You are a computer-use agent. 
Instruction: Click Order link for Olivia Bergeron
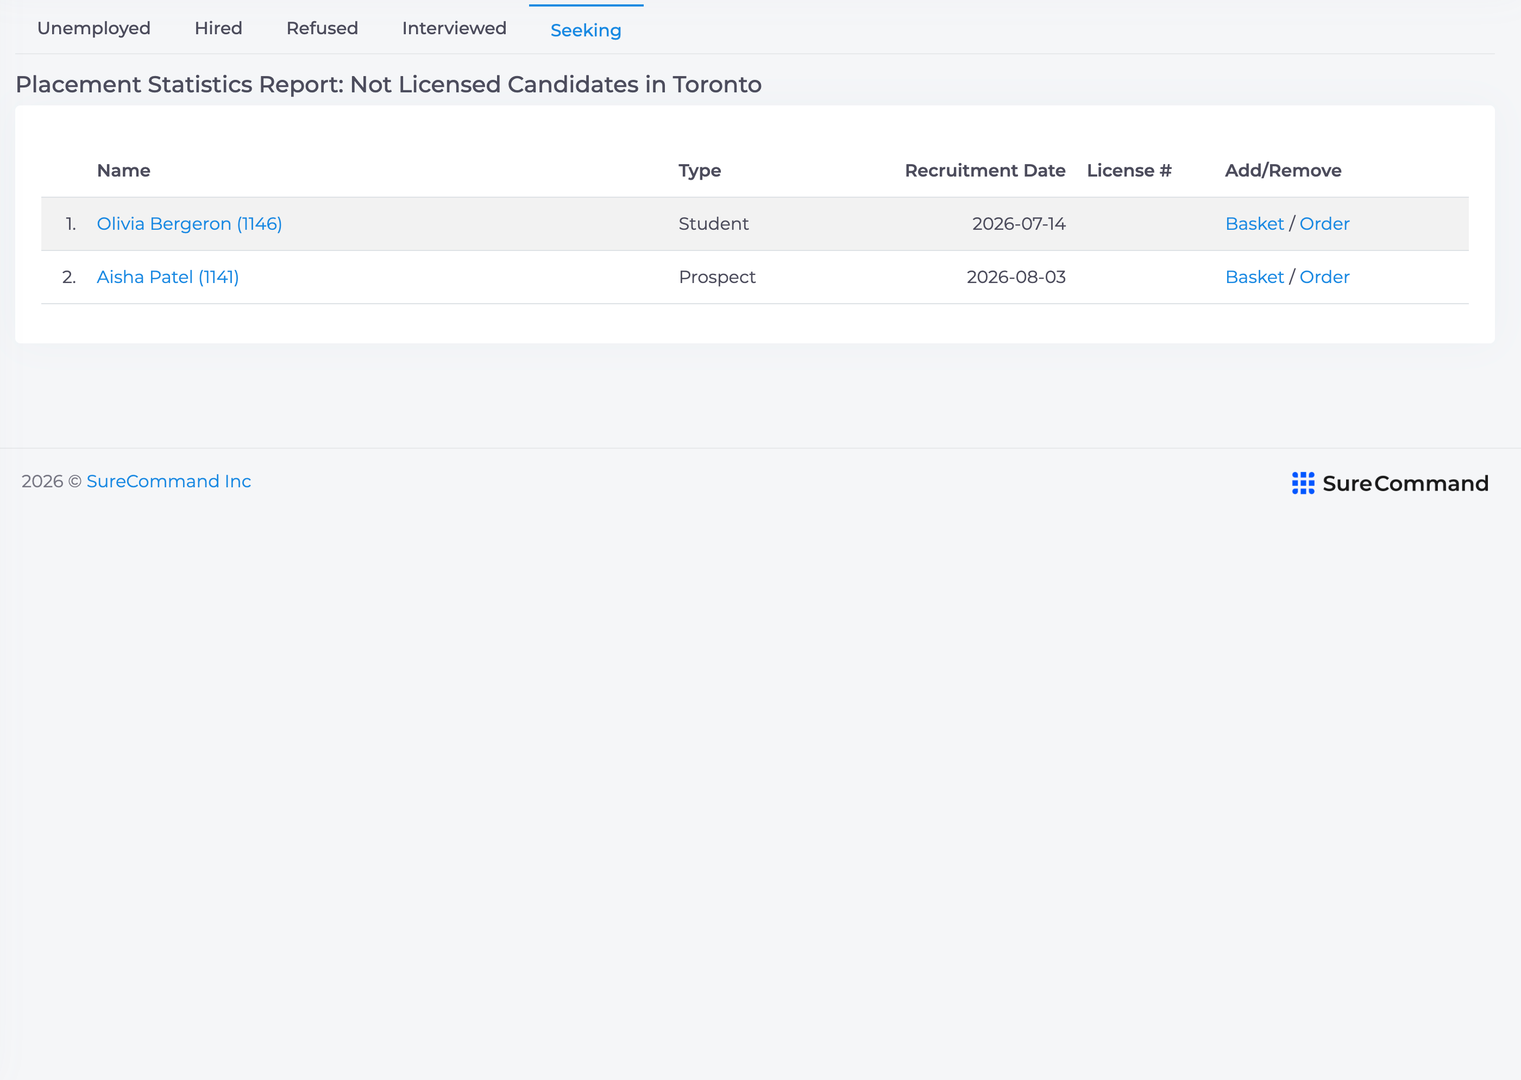coord(1324,223)
